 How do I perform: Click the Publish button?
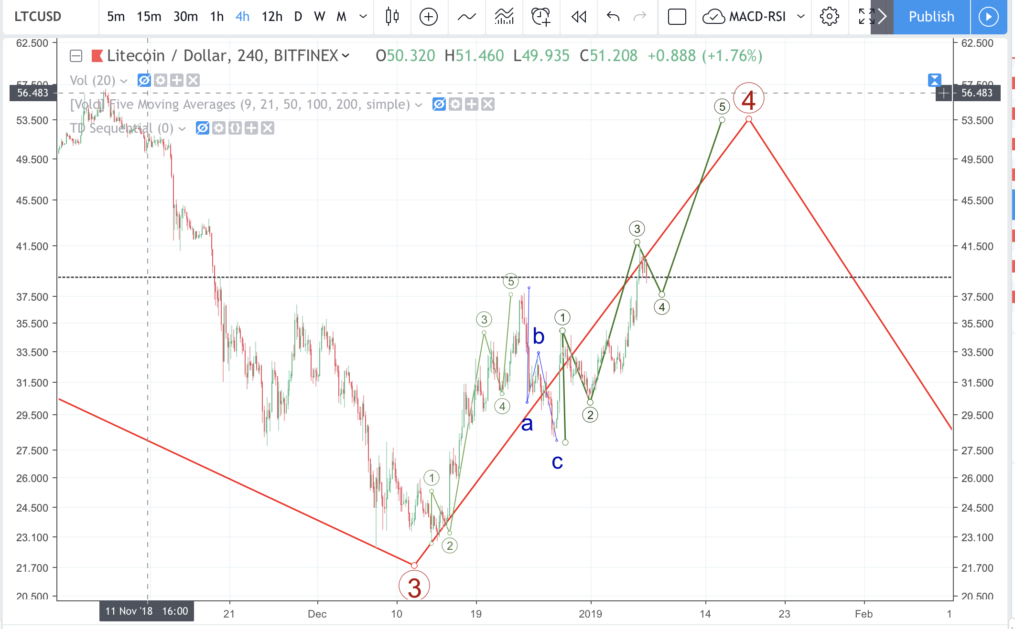931,17
